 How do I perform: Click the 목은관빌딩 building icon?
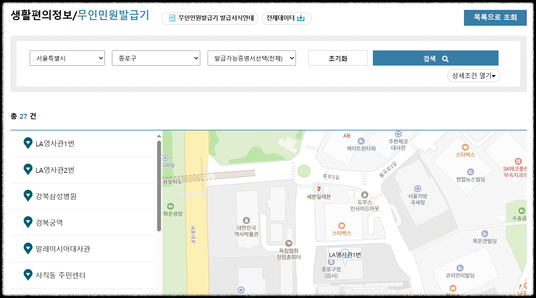click(x=485, y=233)
